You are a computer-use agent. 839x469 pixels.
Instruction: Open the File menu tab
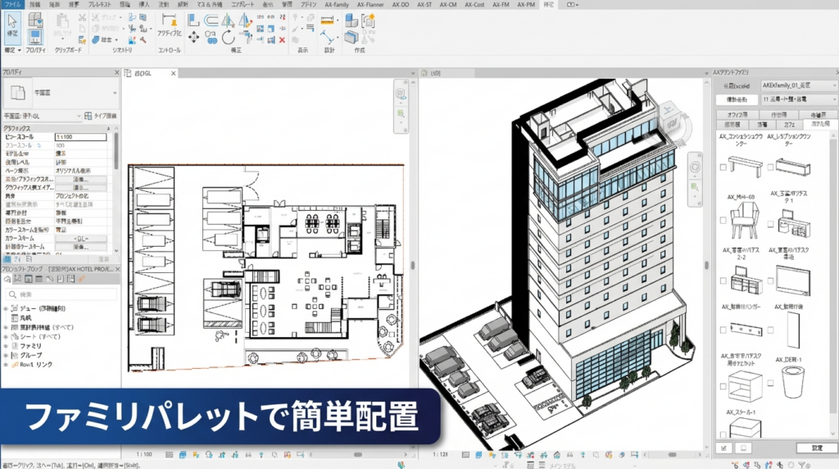13,4
